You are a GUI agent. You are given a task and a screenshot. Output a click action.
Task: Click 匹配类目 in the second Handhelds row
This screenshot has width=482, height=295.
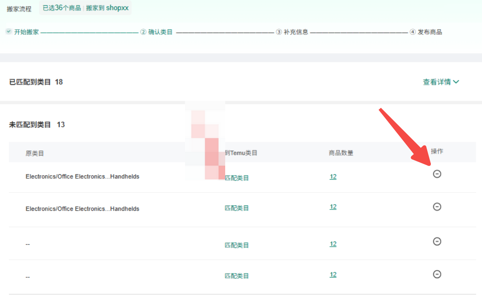pyautogui.click(x=237, y=208)
